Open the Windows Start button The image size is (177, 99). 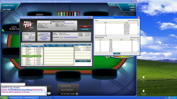(x=4, y=98)
